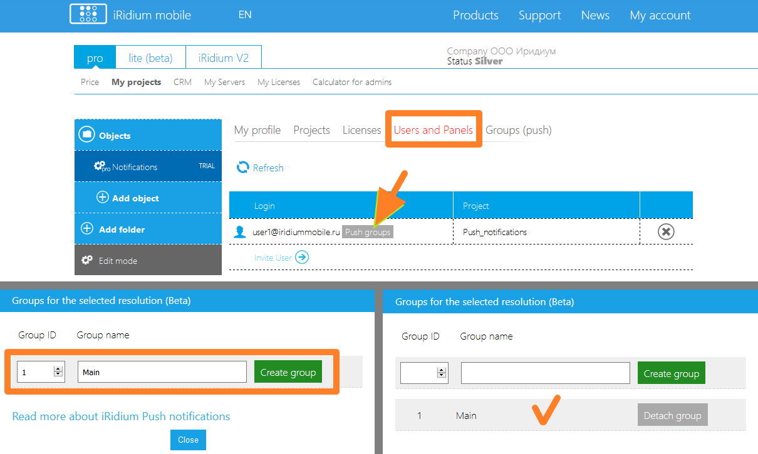Switch to the Users and Panels tab

[433, 130]
